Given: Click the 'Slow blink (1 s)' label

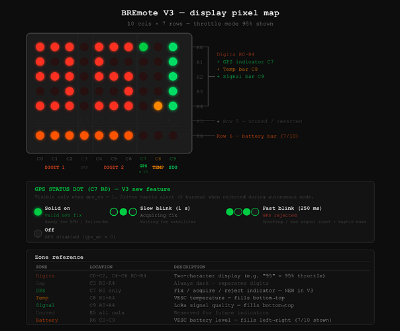Looking at the screenshot, I should (165, 208).
